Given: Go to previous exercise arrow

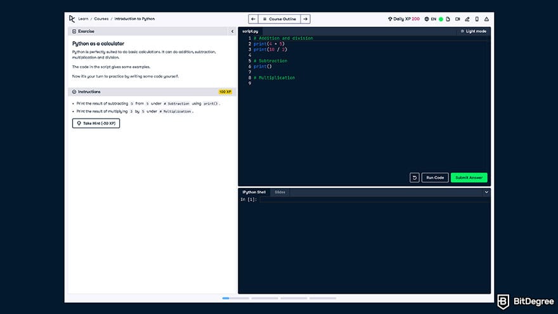Looking at the screenshot, I should click(253, 19).
